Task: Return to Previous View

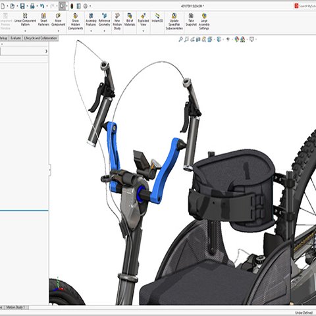Action: (x=192, y=39)
